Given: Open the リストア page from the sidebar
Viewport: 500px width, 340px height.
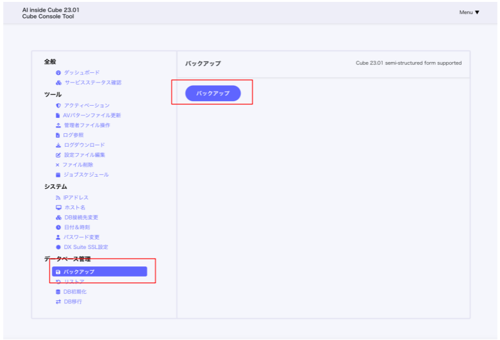Looking at the screenshot, I should pos(74,282).
